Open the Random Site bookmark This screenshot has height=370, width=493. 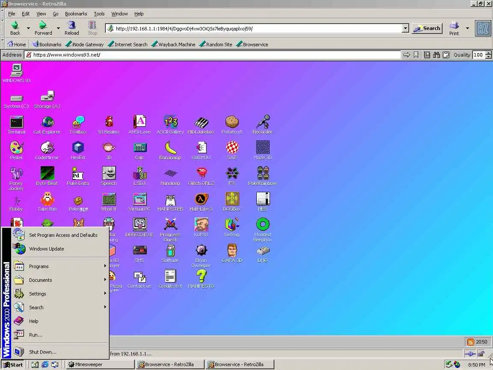tap(216, 45)
